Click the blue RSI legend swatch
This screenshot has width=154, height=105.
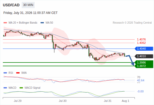click(x=5, y=73)
